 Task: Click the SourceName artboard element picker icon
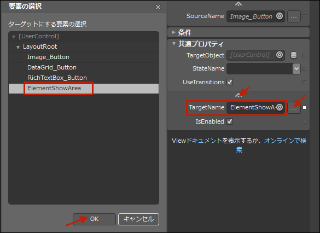(280, 16)
